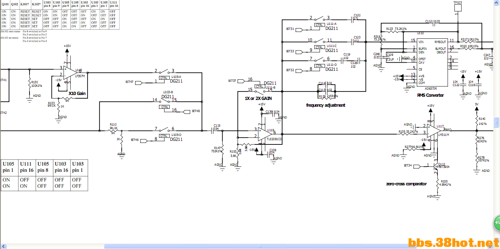The width and height of the screenshot is (500, 249).
Task: Click the LM311M comparator name
Action: click(443, 135)
